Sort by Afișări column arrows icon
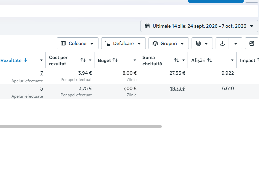 [x=210, y=60]
